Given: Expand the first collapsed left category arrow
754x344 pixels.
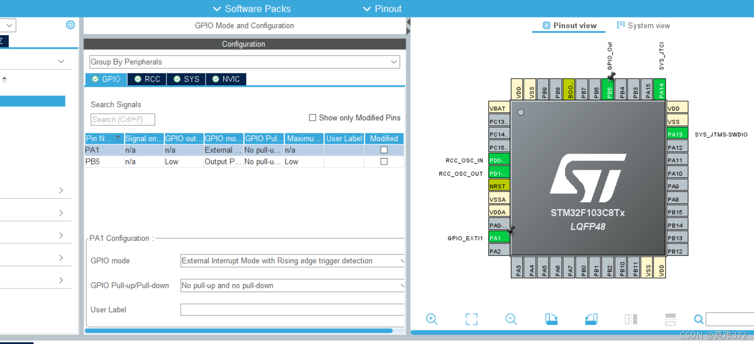Looking at the screenshot, I should pos(61,190).
